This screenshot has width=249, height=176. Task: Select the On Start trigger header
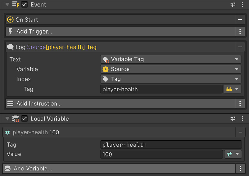pyautogui.click(x=120, y=20)
